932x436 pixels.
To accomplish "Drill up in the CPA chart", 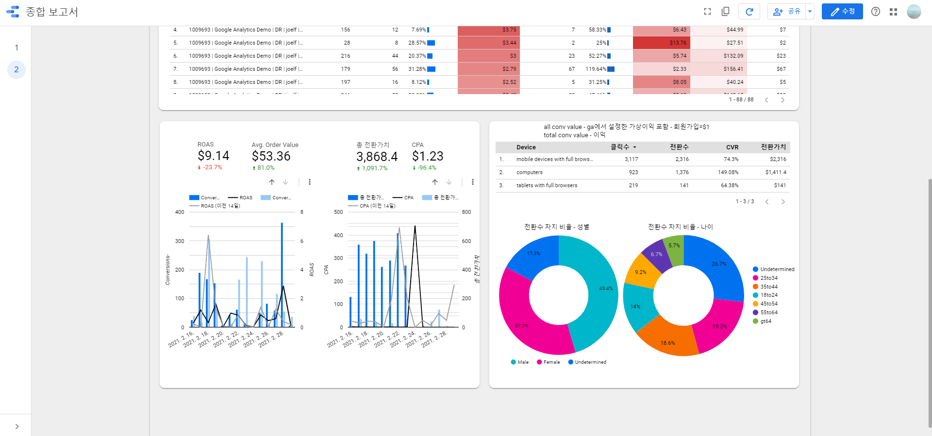I will pos(435,182).
